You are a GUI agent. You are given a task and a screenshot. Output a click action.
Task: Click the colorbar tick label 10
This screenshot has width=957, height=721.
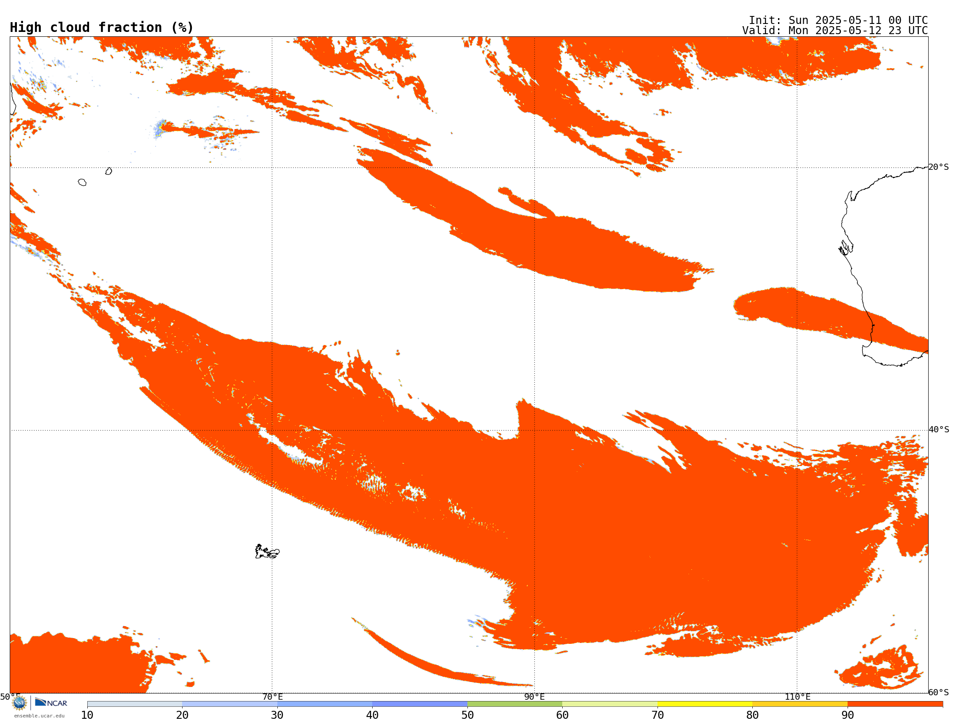[x=87, y=715]
